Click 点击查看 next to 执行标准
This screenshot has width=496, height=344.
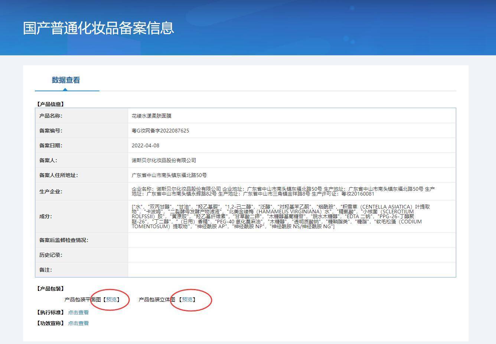[78, 312]
